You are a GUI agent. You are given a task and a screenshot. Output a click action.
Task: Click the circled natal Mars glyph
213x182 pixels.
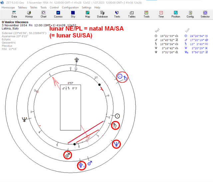[x=68, y=155]
